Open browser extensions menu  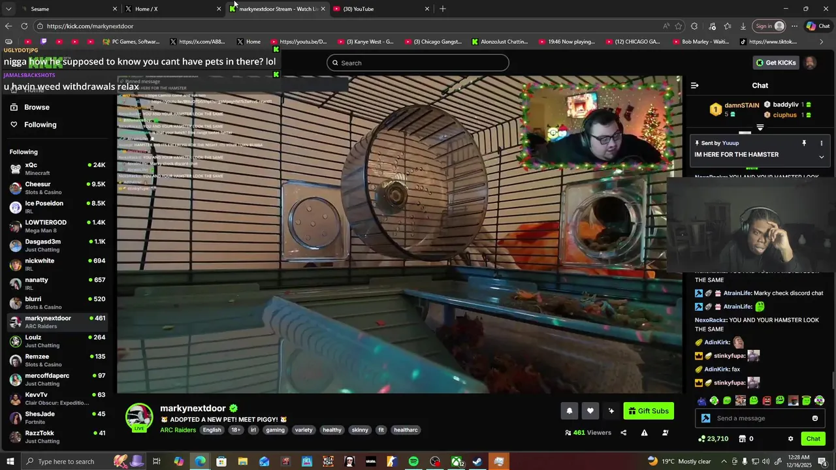[694, 26]
